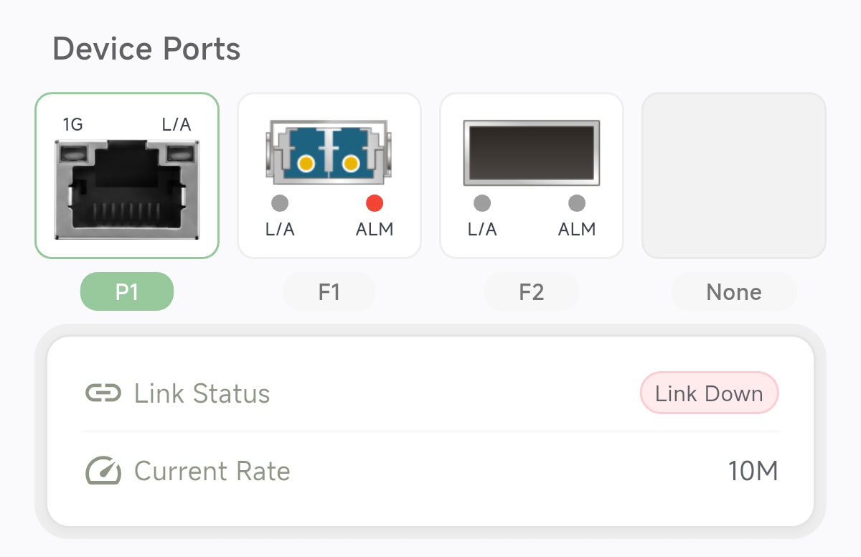Image resolution: width=861 pixels, height=557 pixels.
Task: Select the None port label
Action: [x=733, y=292]
